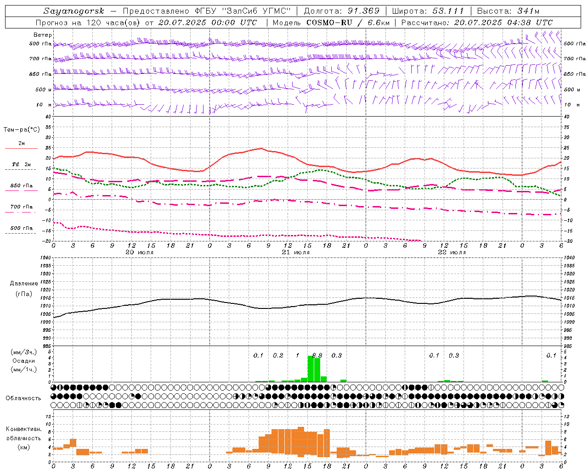Image resolution: width=588 pixels, height=470 pixels.
Task: Click the '500 м' wind level label on left
Action: click(x=44, y=90)
